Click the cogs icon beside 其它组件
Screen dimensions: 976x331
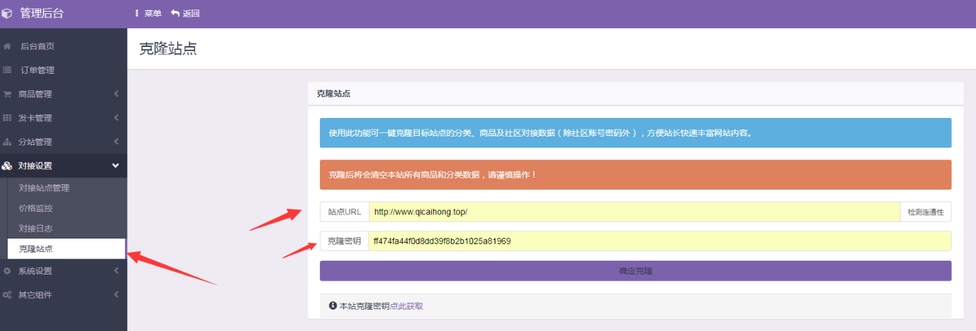(8, 295)
